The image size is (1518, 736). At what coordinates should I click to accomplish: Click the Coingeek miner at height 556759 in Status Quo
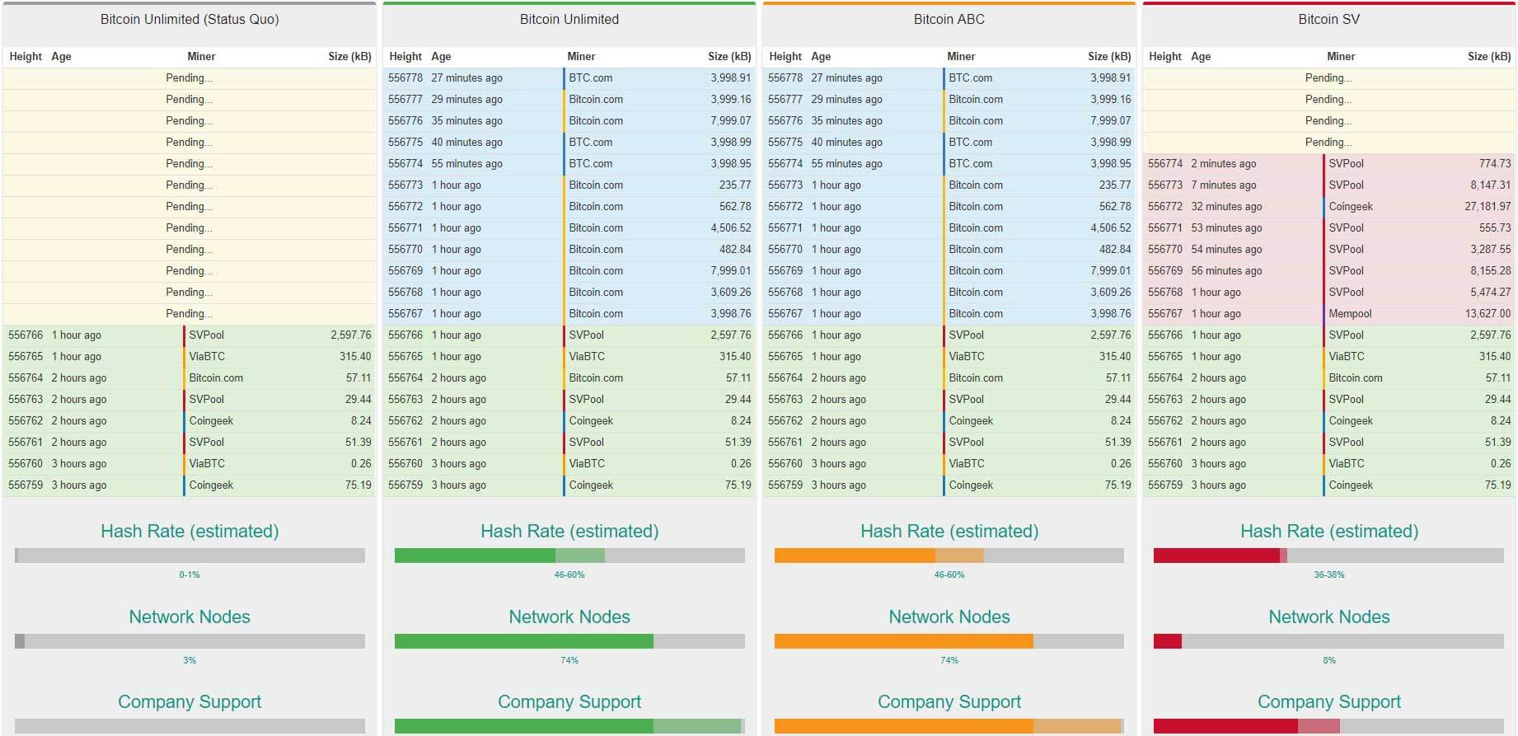[x=211, y=485]
